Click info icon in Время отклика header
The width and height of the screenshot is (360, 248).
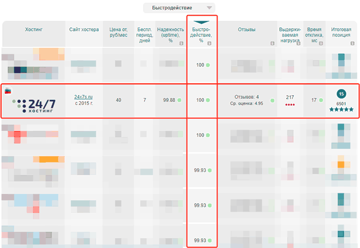(321, 43)
